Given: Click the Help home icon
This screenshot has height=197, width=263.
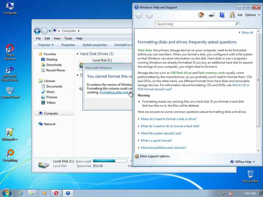Looking at the screenshot, I should 201,15.
